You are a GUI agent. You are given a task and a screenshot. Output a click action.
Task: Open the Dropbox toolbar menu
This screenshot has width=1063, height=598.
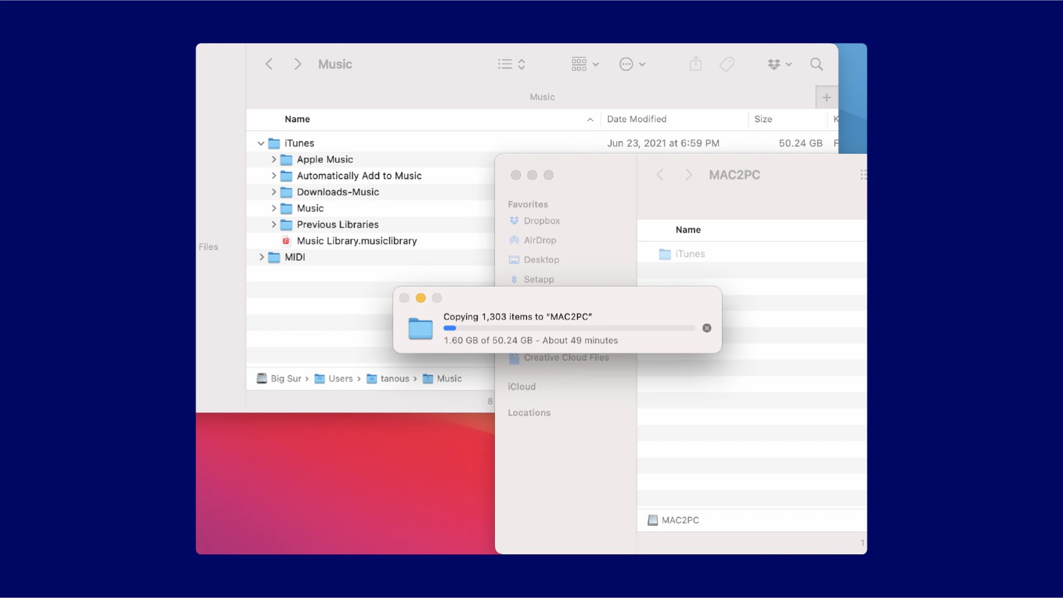pos(779,64)
